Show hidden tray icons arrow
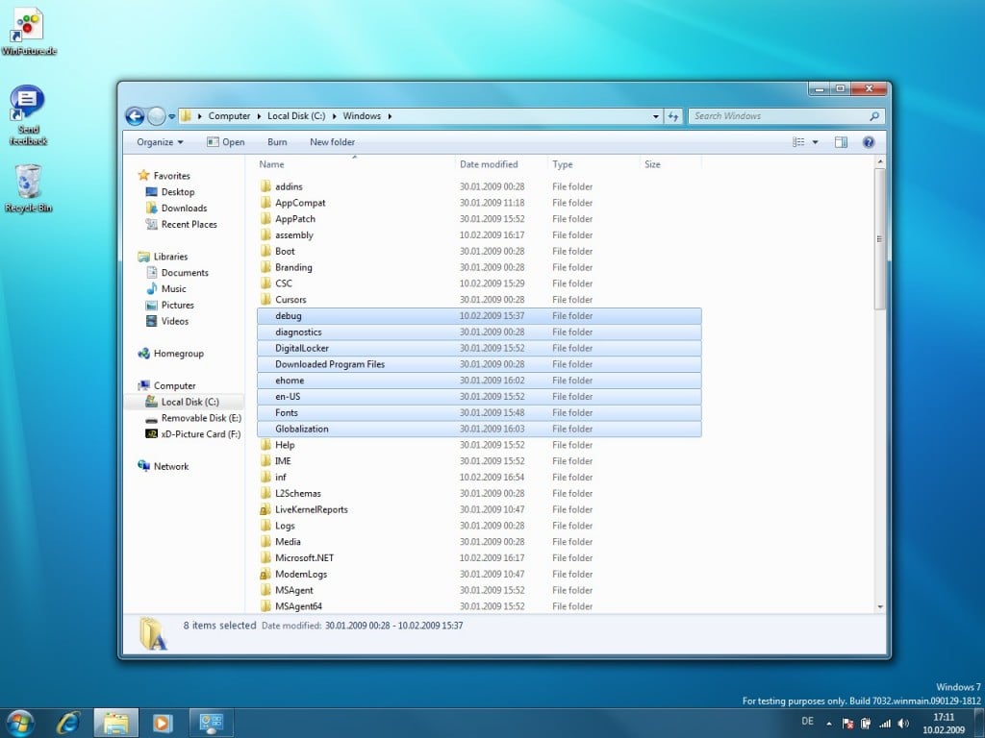The height and width of the screenshot is (738, 985). (829, 724)
